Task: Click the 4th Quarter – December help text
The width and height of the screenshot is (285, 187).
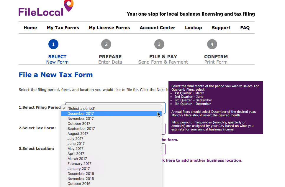Action: (x=192, y=104)
